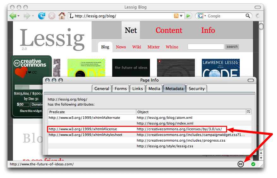The height and width of the screenshot is (178, 277).
Task: Select the Metadata tab in Page Info
Action: pos(175,89)
